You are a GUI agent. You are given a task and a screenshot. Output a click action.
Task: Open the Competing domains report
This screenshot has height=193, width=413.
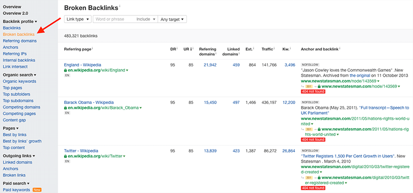click(x=22, y=107)
